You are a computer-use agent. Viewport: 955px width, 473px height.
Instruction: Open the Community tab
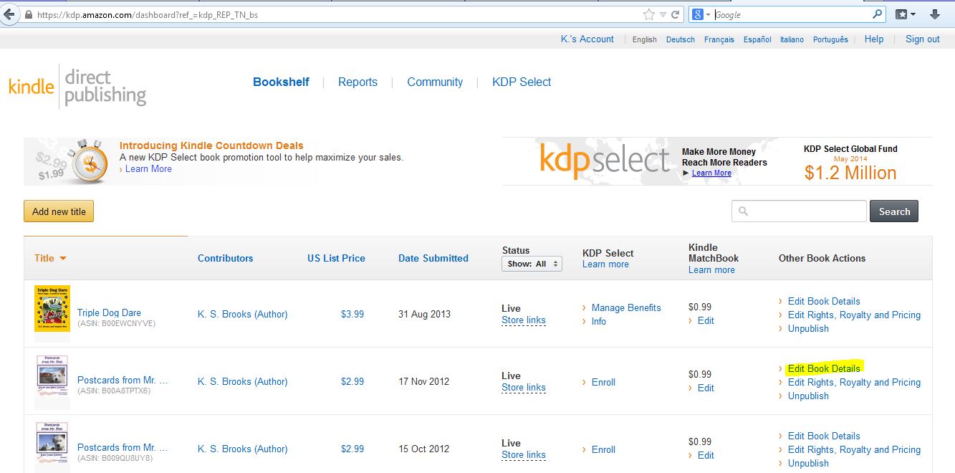click(435, 82)
